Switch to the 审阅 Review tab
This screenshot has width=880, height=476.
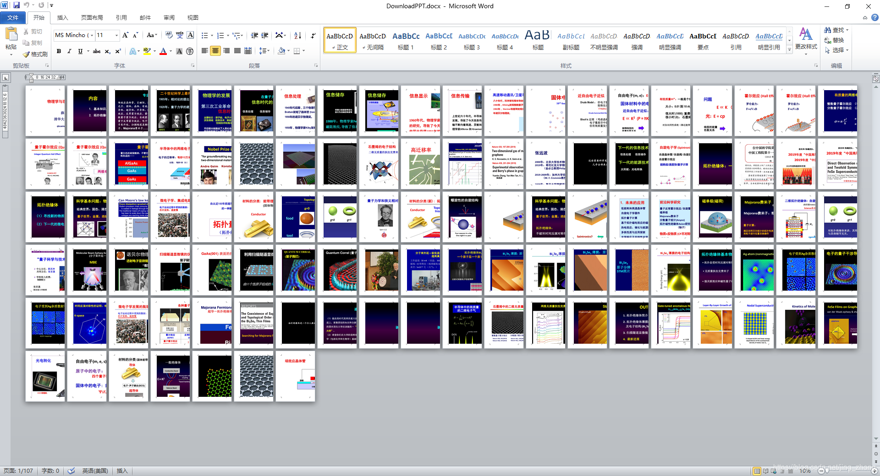[169, 17]
